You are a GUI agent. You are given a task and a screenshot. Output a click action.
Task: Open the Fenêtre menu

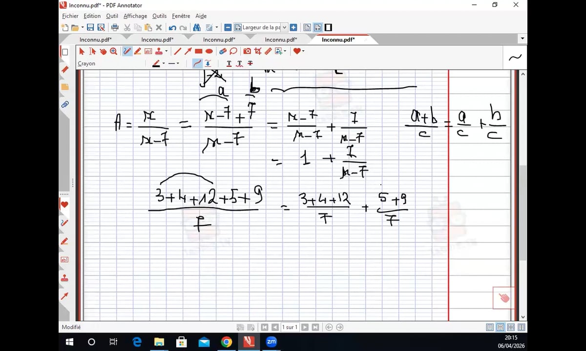click(x=181, y=16)
